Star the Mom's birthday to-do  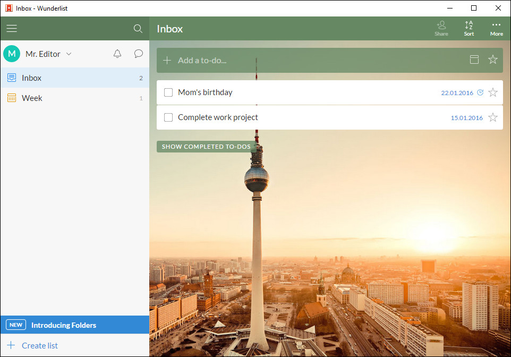click(493, 92)
